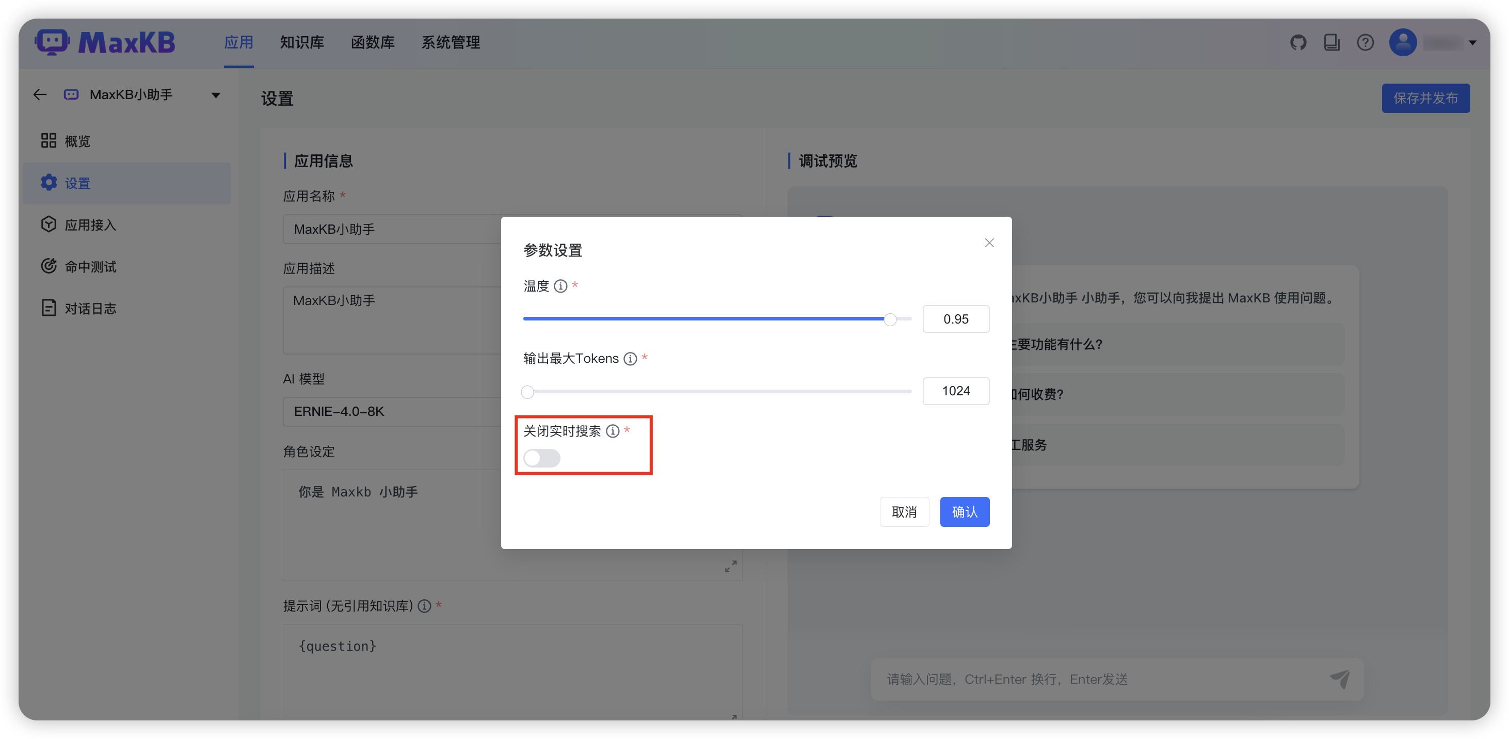This screenshot has width=1509, height=739.
Task: Click the 主要功能有什么 suggested question
Action: click(x=1178, y=345)
